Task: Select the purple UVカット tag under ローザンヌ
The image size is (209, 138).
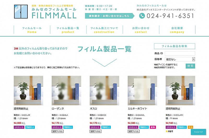Action: point(57,127)
